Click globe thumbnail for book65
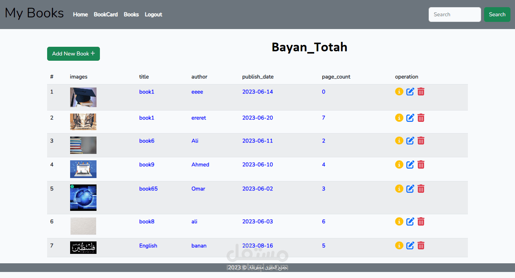 [x=83, y=198]
